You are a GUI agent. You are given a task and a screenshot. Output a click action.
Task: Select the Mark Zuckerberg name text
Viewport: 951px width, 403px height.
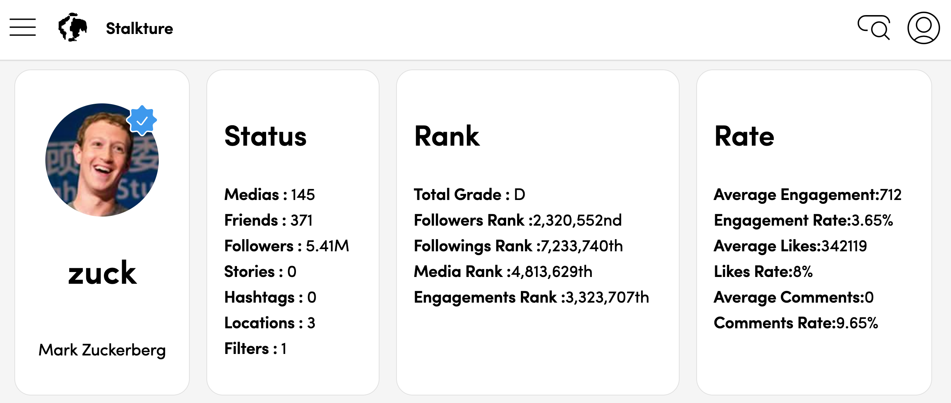point(102,350)
